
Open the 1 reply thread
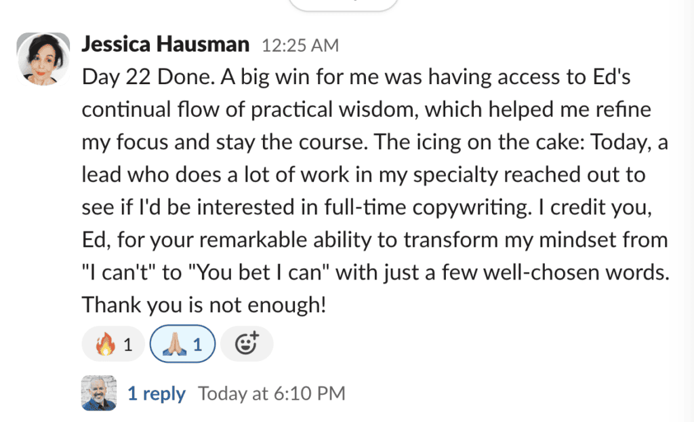tap(157, 394)
